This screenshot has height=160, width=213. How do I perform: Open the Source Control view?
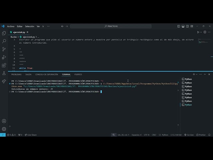(4, 49)
